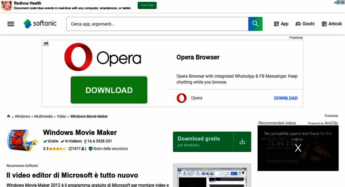Click the 'Il video editor di Microsoft' heading
This screenshot has height=187, width=345.
point(72,175)
